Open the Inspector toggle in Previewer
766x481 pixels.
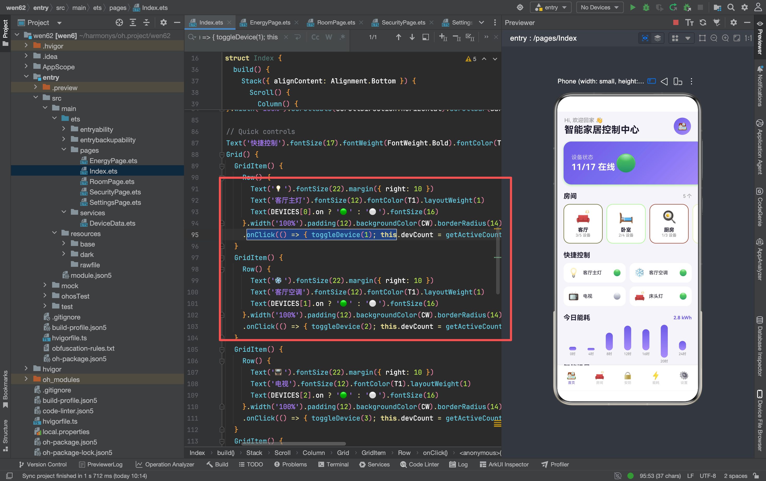(x=645, y=38)
